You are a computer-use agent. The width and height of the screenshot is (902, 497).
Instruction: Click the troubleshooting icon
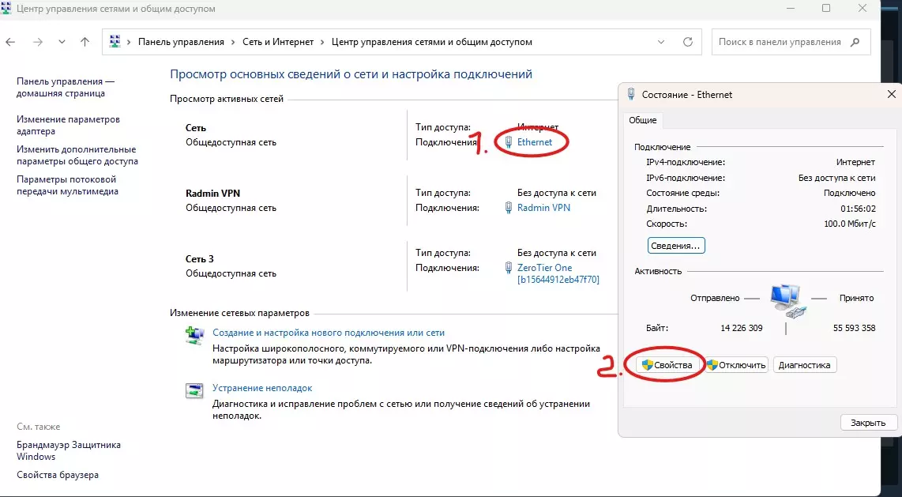194,390
